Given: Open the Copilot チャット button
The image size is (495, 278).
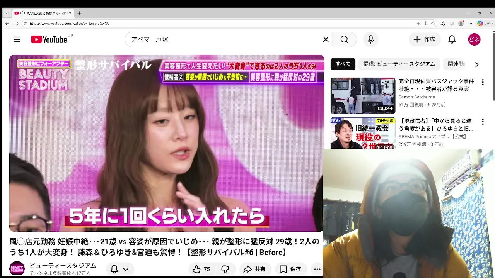Looking at the screenshot, I should click(x=485, y=24).
